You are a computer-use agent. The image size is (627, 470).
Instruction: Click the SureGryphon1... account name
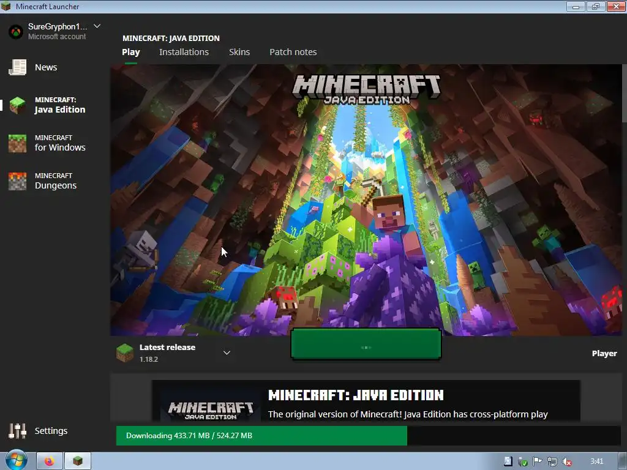point(58,26)
